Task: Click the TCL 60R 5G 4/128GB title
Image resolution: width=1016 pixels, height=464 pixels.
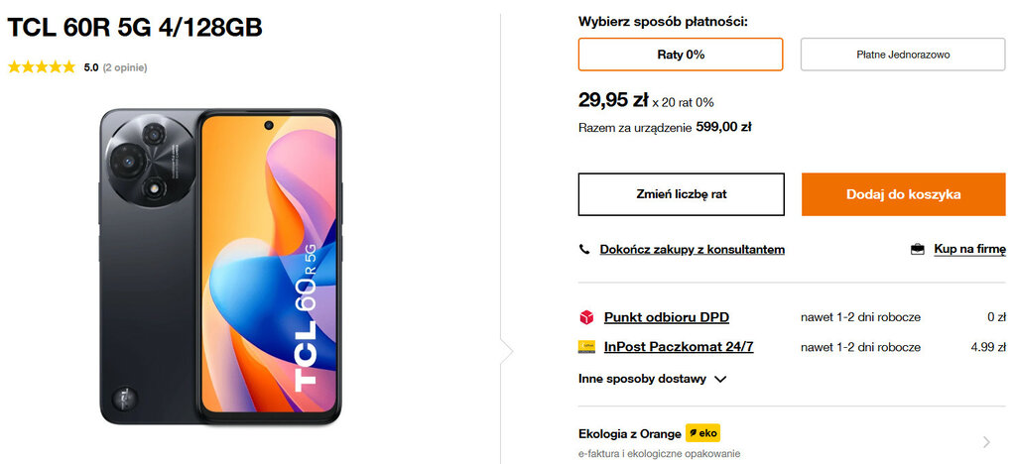Action: (x=135, y=29)
